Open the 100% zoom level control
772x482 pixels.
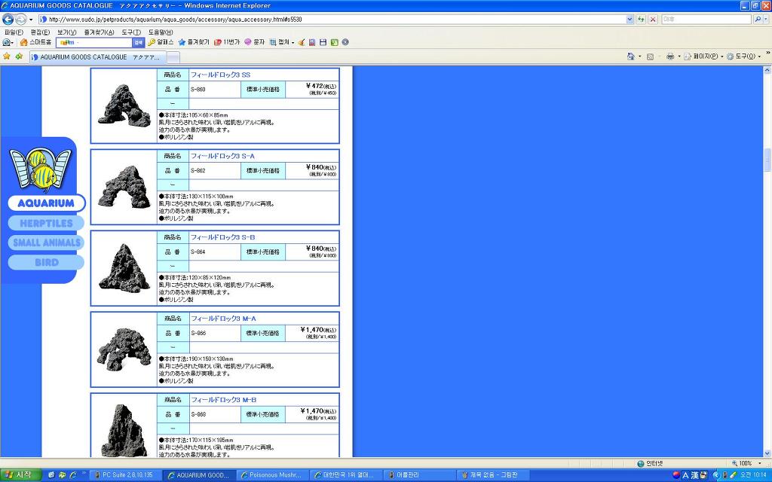[x=746, y=463]
